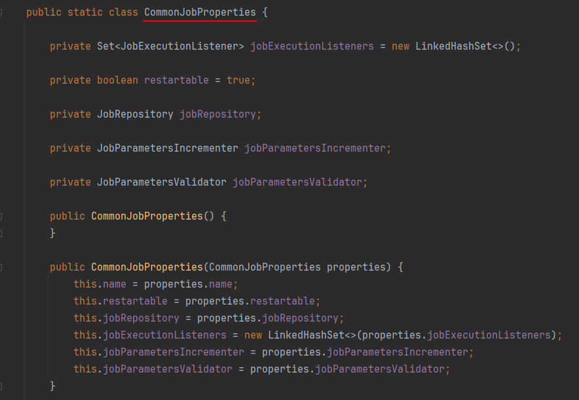
Task: Click 'this.name' assignment target
Action: (100, 284)
